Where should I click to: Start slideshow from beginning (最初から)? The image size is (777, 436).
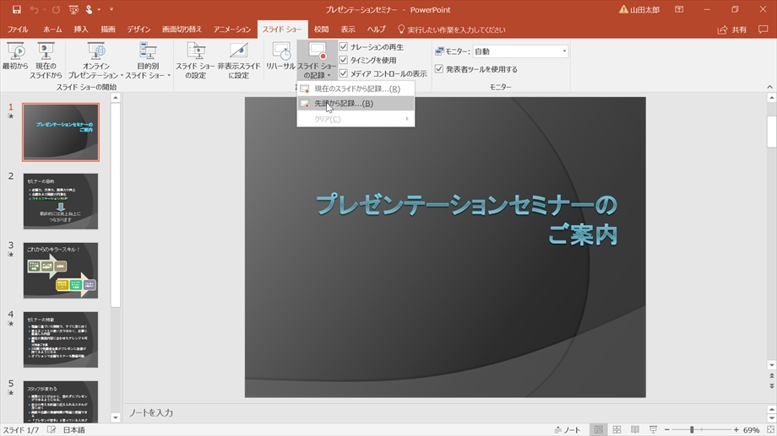15,57
